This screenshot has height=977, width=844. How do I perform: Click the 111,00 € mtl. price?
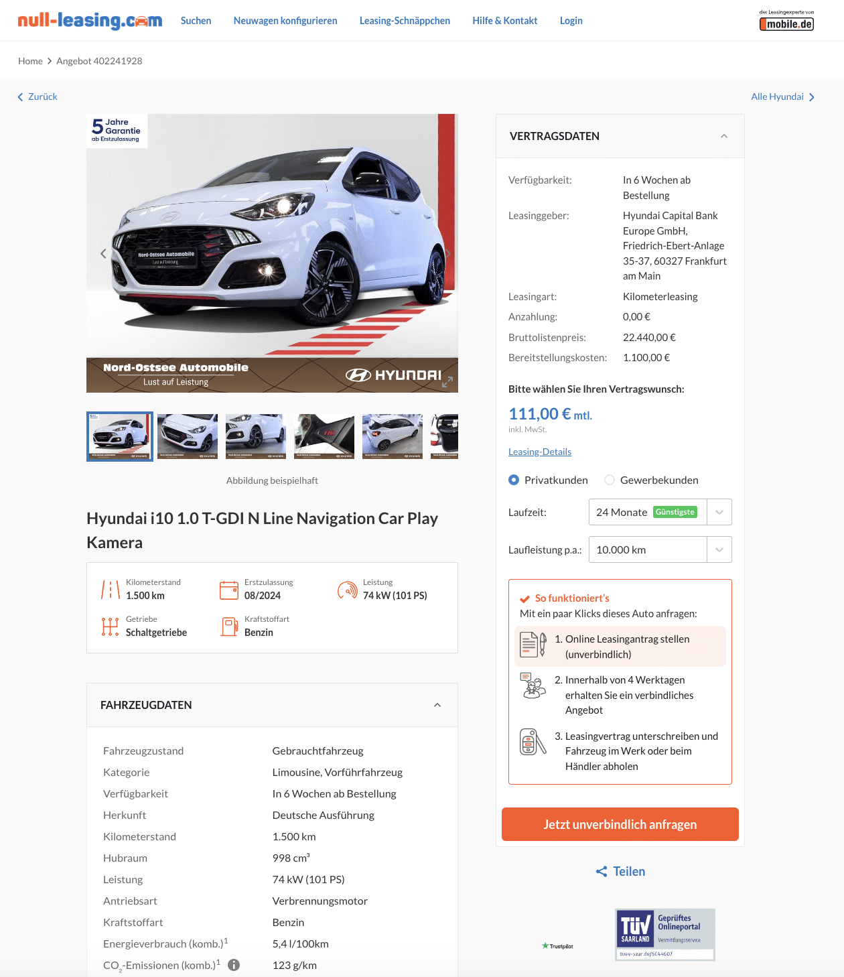pos(550,414)
